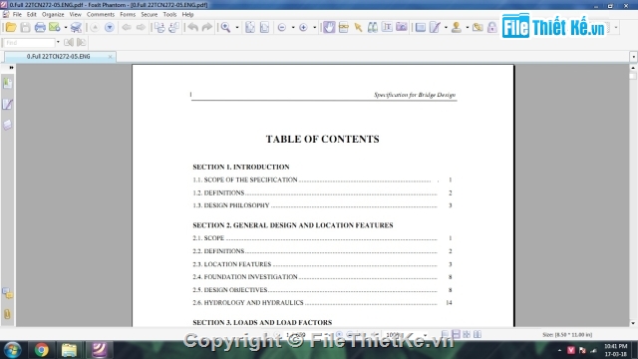The height and width of the screenshot is (359, 638).
Task: Open the zoom percentage dropdown in status bar
Action: pos(426,335)
